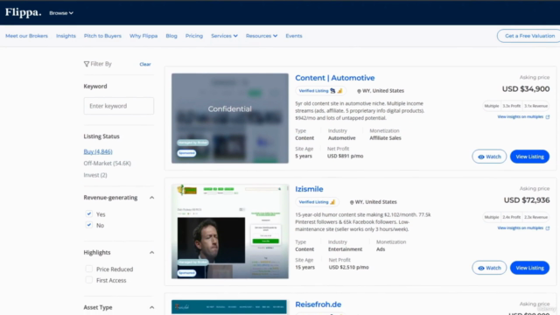560x315 pixels.
Task: Watch the Content | Automotive listing
Action: (x=489, y=157)
